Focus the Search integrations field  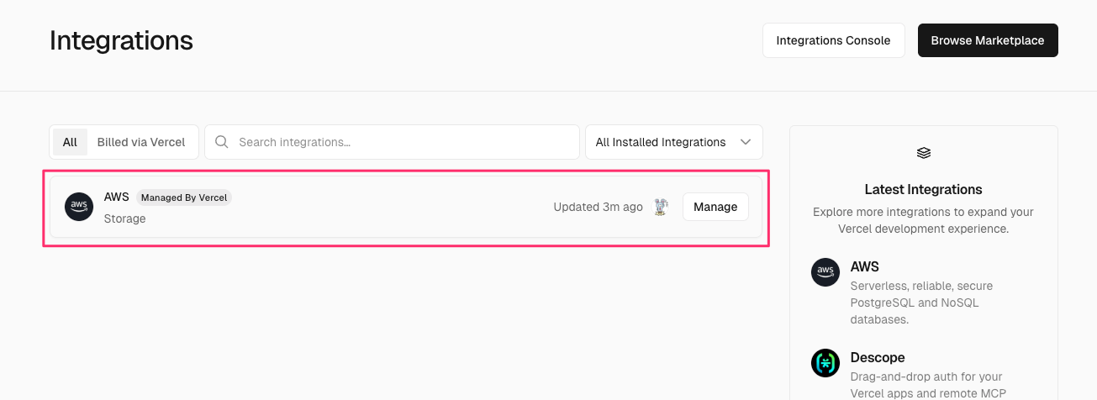click(x=403, y=142)
